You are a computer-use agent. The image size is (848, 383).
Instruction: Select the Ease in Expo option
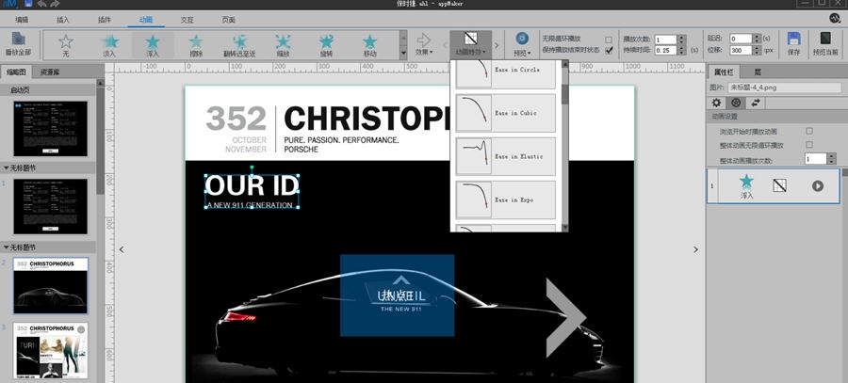click(x=506, y=199)
